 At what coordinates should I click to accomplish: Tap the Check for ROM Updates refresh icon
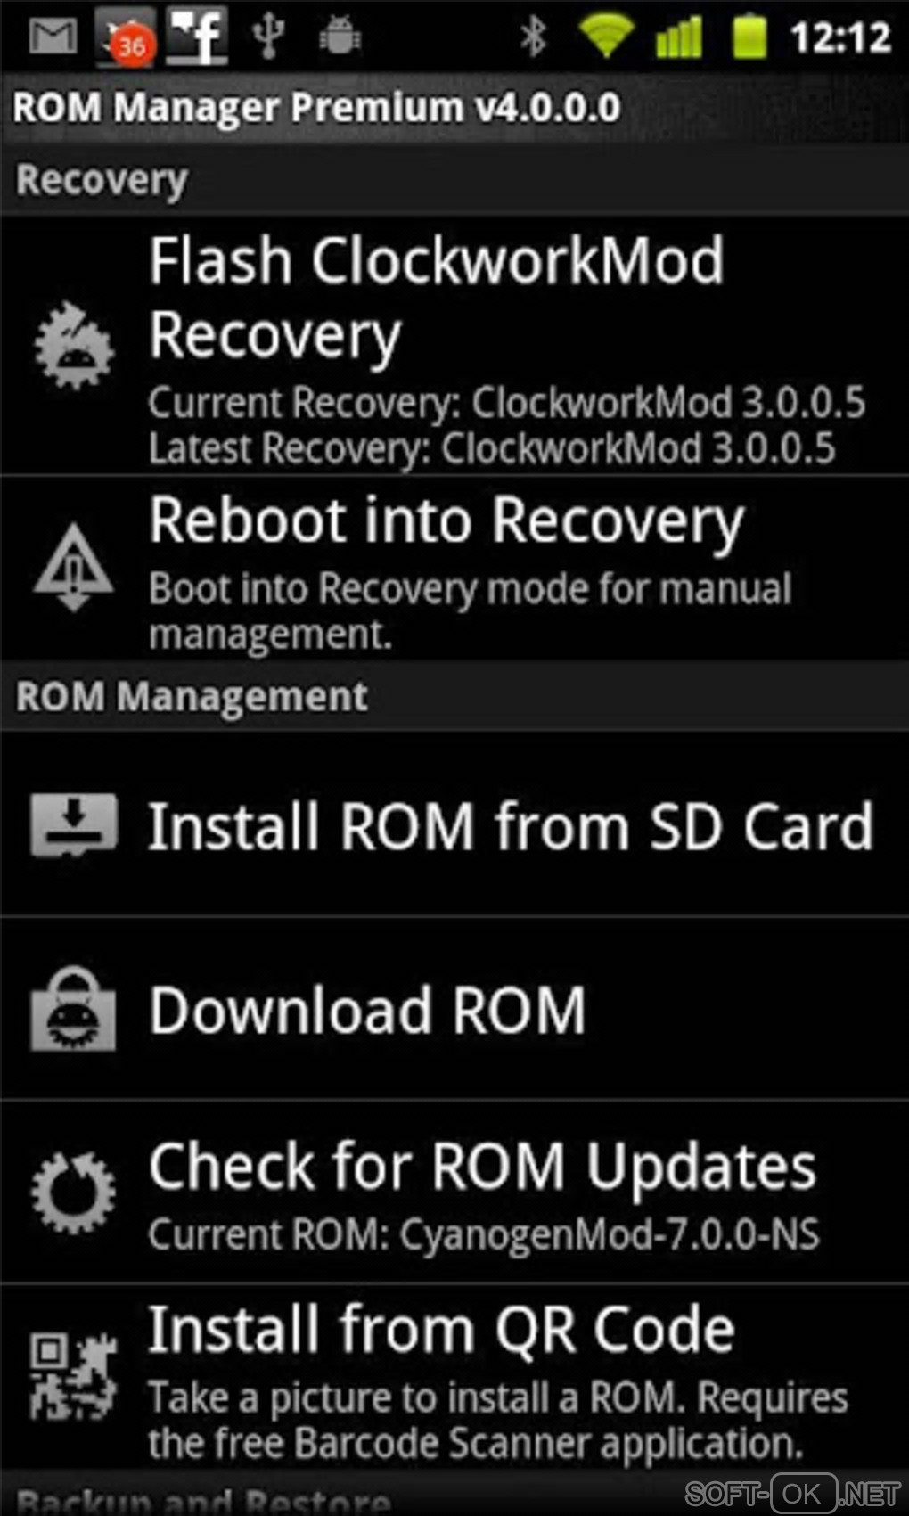pyautogui.click(x=73, y=1192)
